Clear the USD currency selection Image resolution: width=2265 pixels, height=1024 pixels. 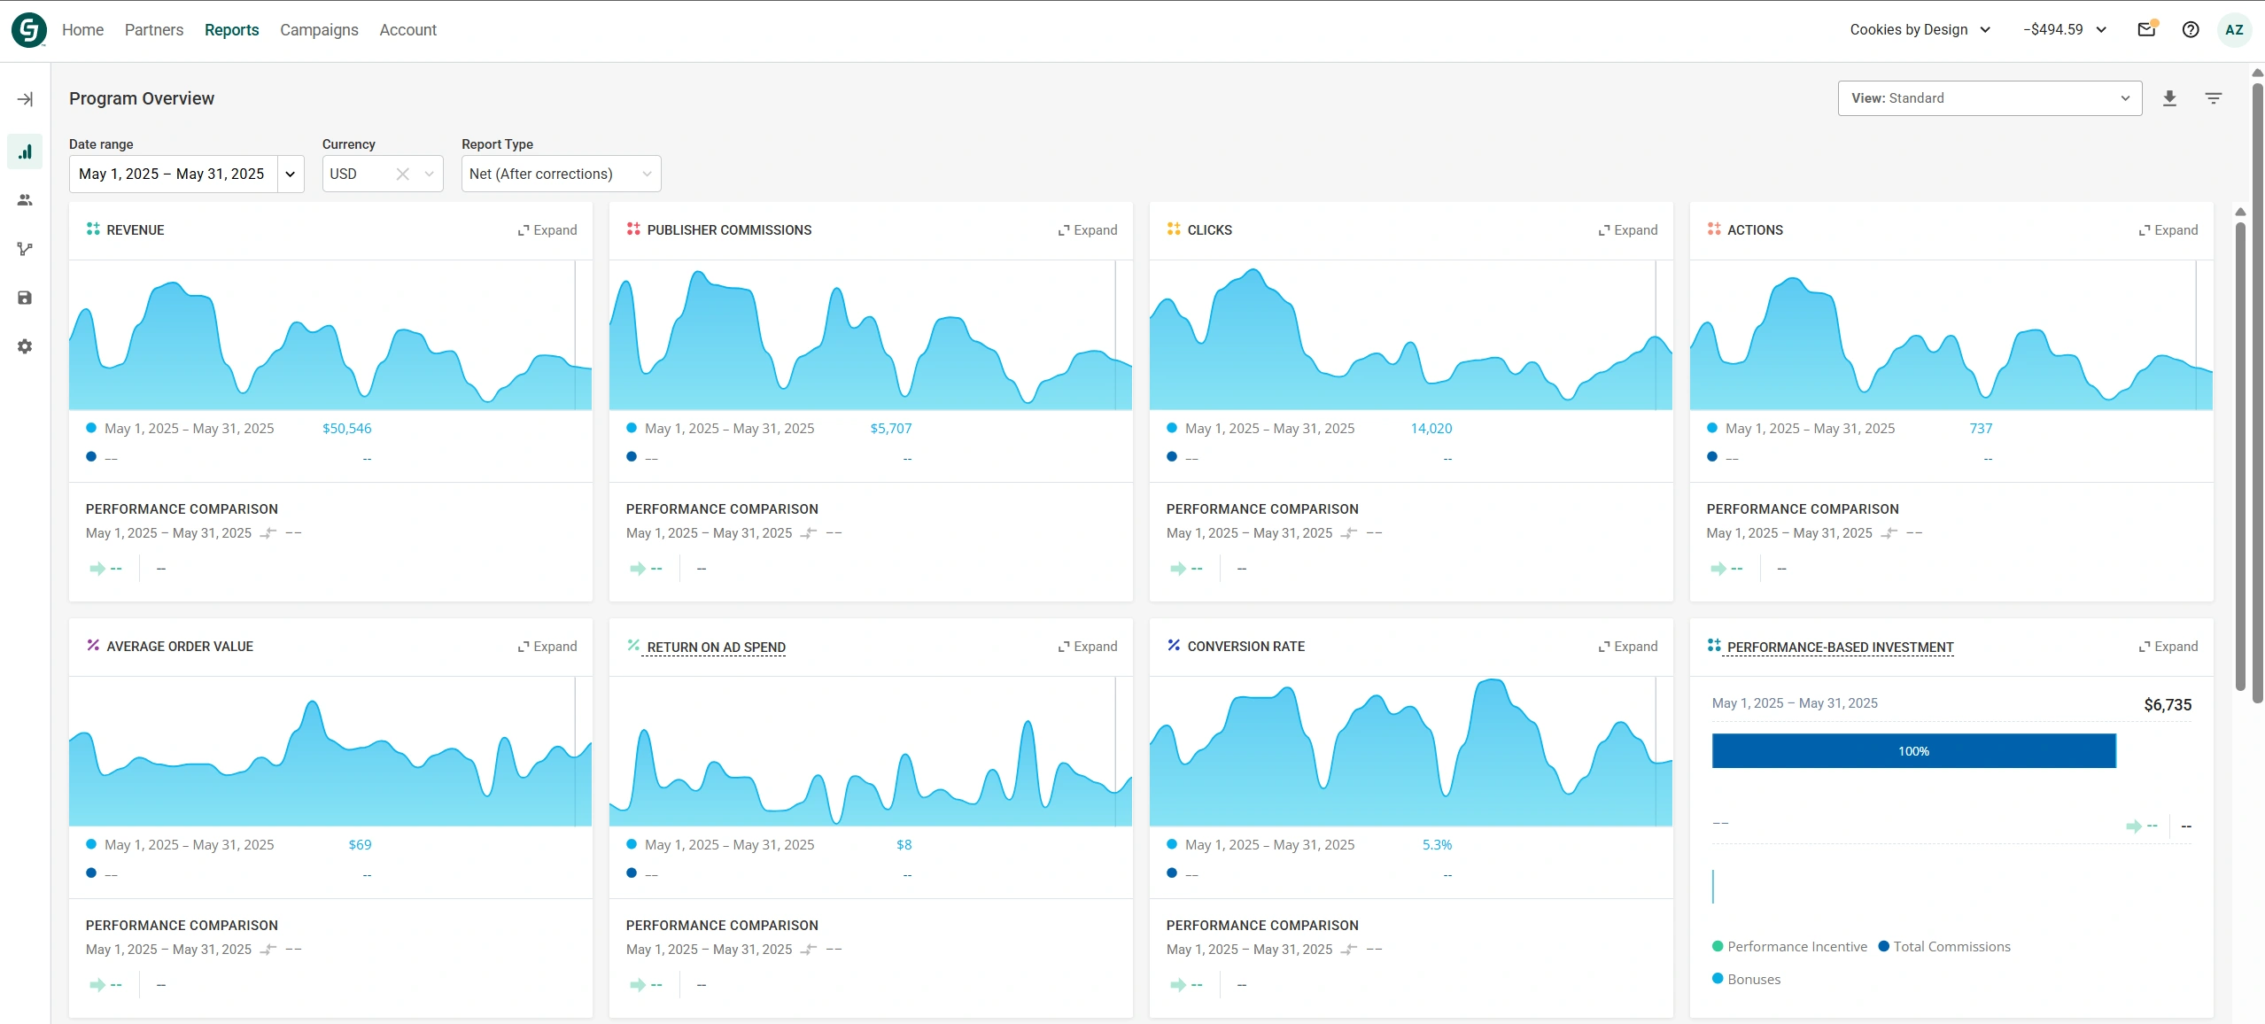[x=402, y=174]
